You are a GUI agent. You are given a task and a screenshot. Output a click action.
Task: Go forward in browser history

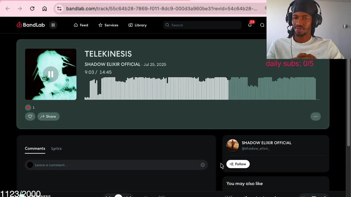point(20,8)
